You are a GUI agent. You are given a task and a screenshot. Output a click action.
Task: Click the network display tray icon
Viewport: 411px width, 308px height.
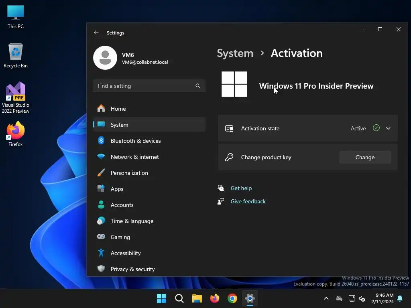(352, 298)
